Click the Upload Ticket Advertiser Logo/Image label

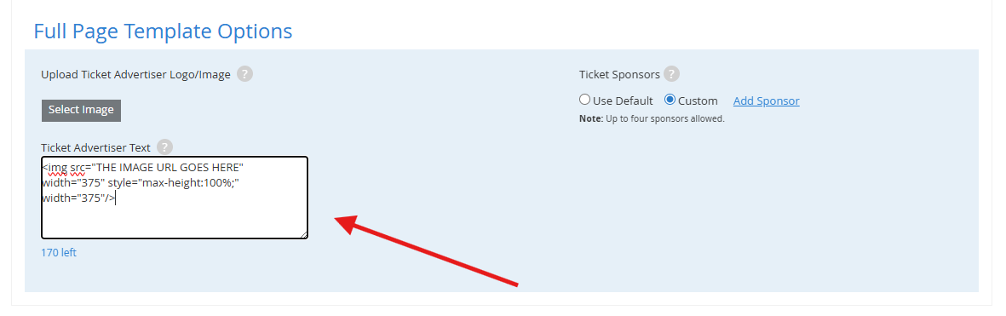tap(135, 74)
